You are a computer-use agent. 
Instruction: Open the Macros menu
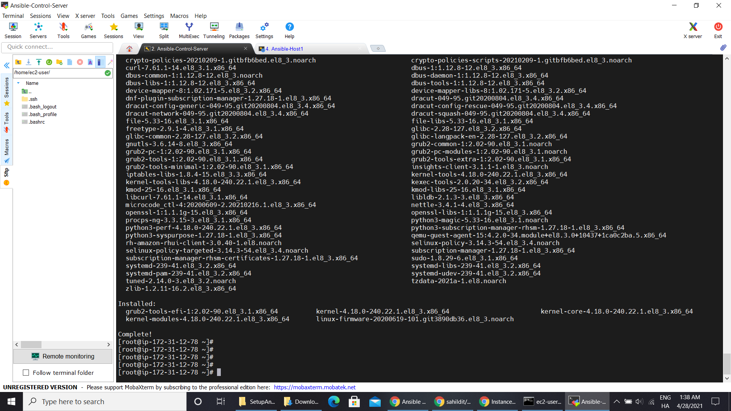point(179,16)
